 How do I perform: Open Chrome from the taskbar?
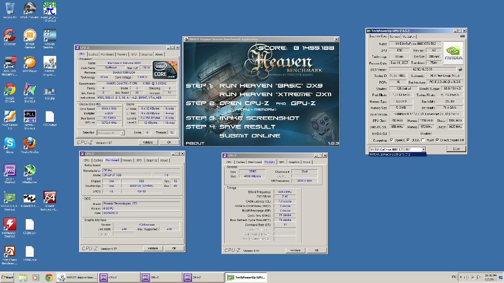pyautogui.click(x=49, y=277)
